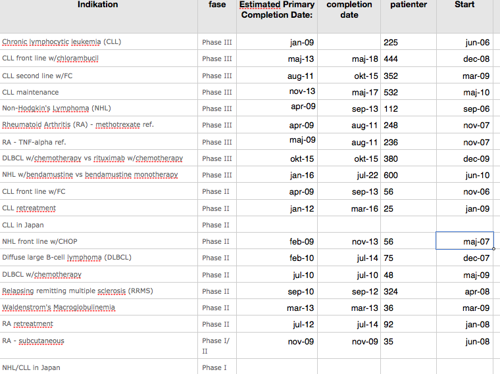Select the Start column header
The image size is (500, 374).
pyautogui.click(x=464, y=16)
